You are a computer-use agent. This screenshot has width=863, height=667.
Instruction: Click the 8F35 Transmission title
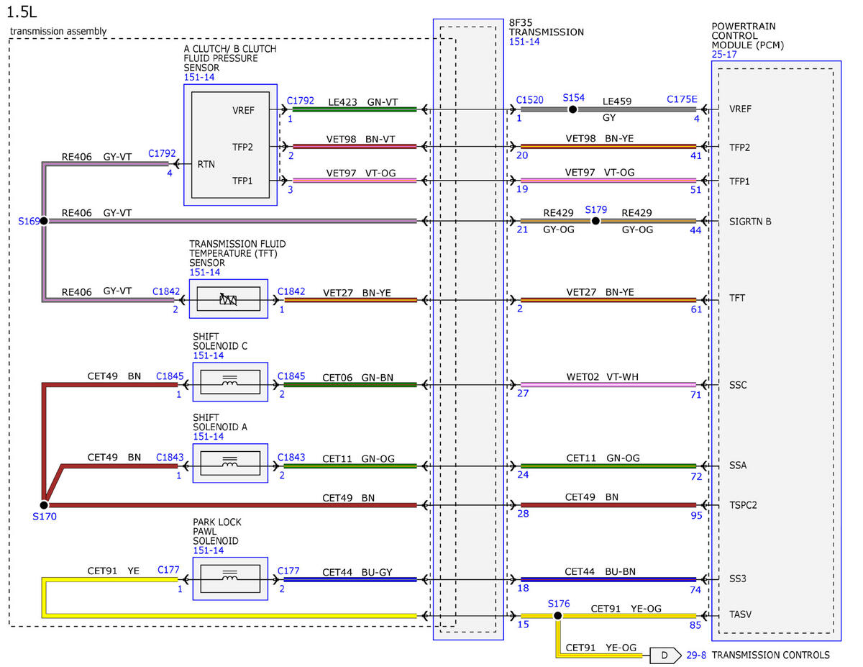(547, 27)
